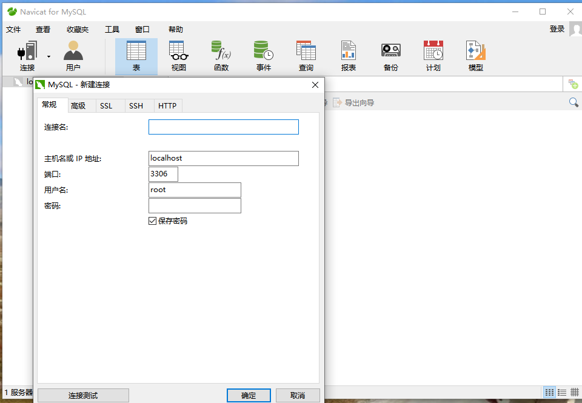Screen dimensions: 582x403
Task: Open the 收藏夹 favorites menu
Action: (x=78, y=29)
